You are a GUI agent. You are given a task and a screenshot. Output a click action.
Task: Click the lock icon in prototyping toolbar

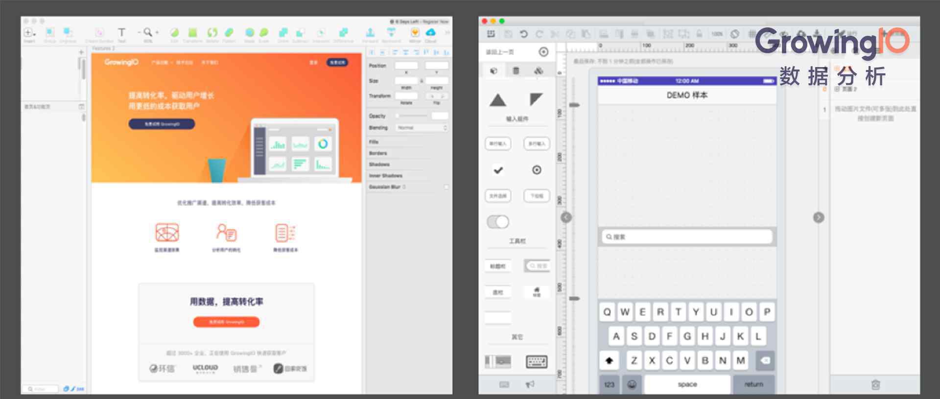point(699,34)
